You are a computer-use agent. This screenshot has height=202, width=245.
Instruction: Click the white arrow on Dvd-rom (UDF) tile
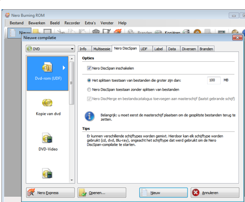[x=64, y=68]
